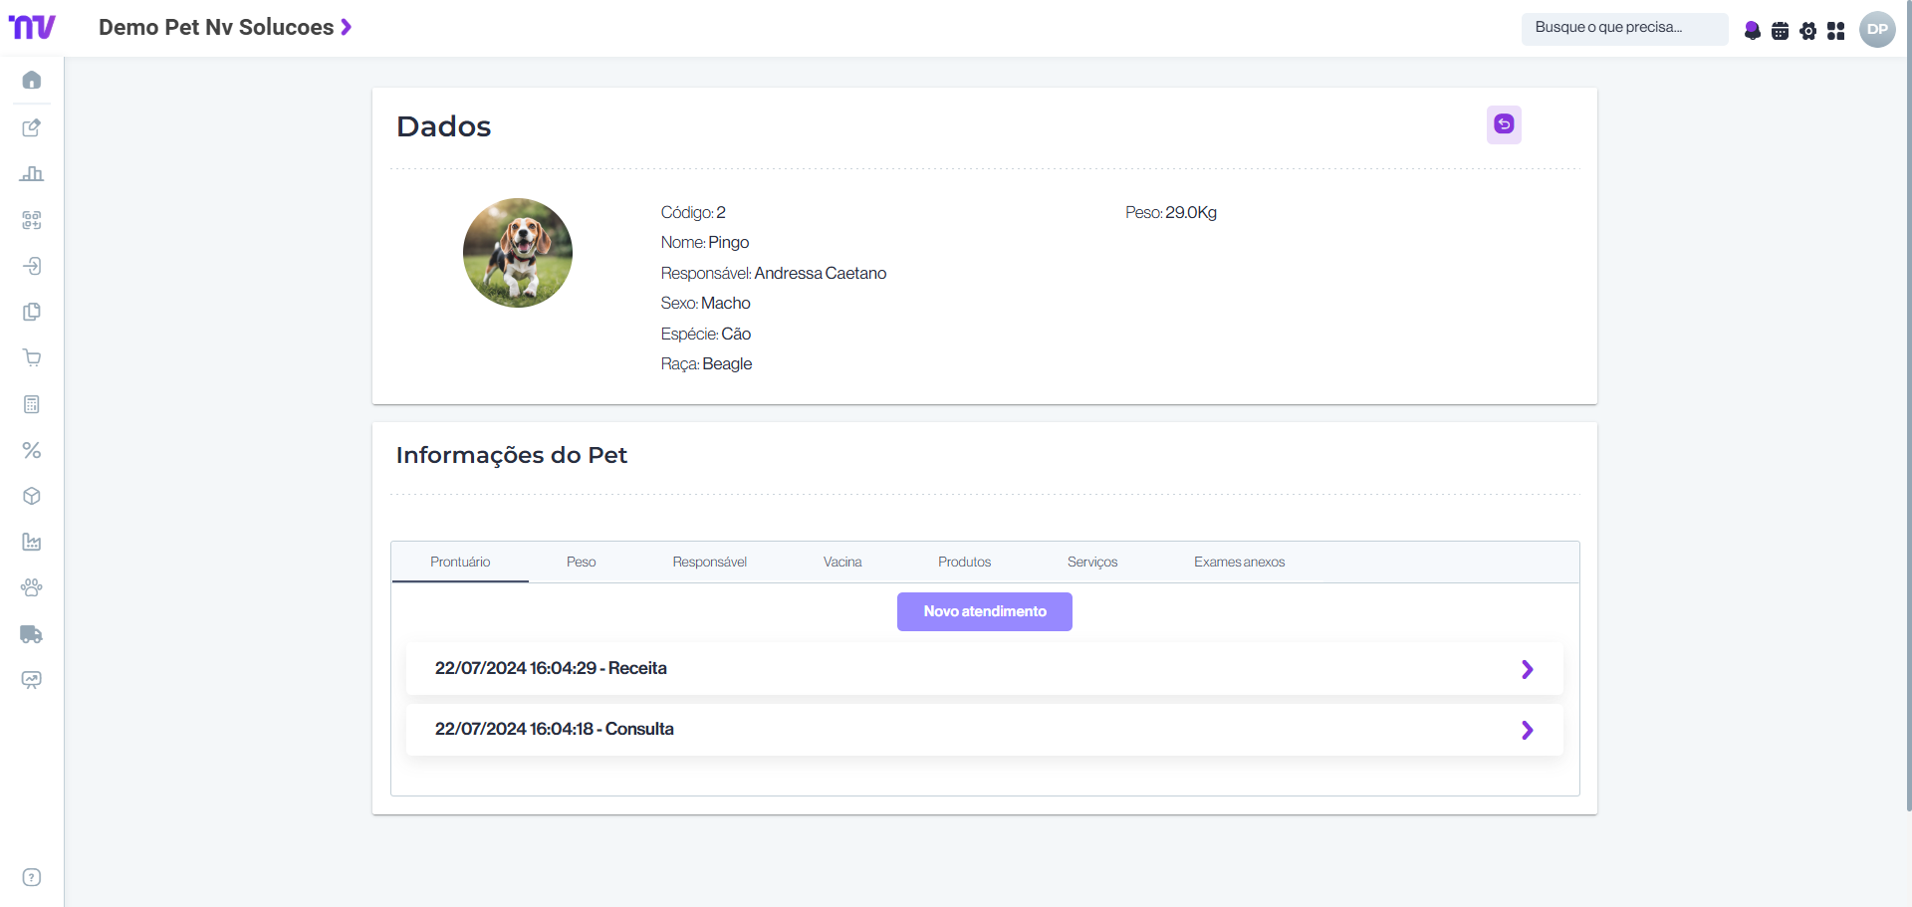Open the presentation chart sidebar icon

coord(32,680)
